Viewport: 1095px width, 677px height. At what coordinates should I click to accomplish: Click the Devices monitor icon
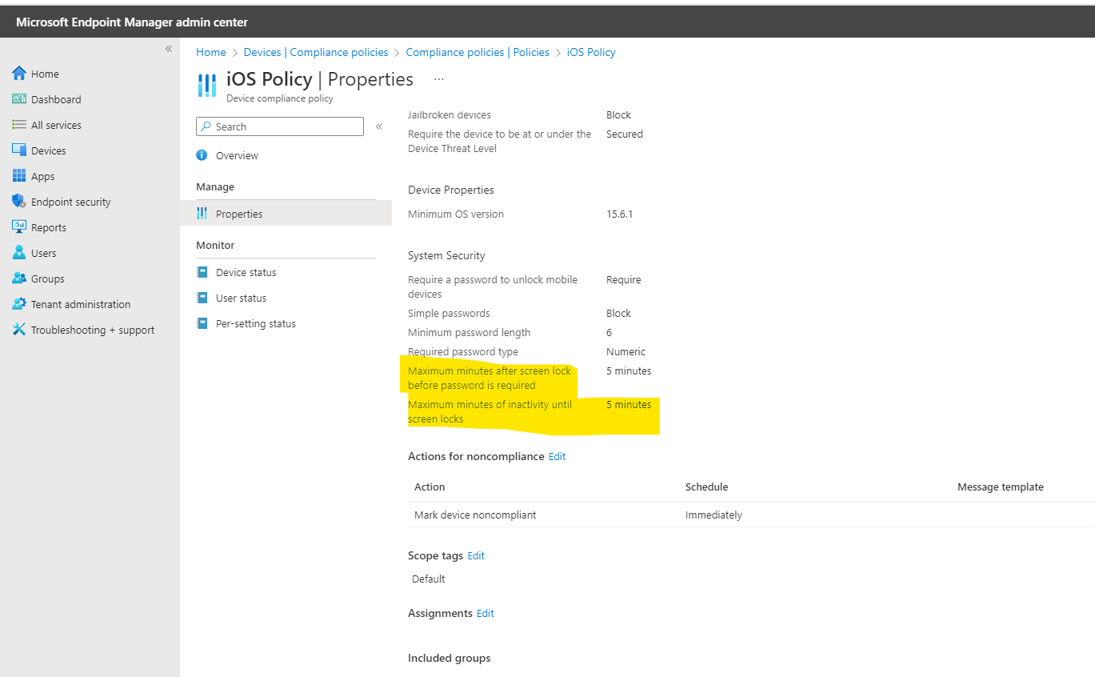click(19, 150)
